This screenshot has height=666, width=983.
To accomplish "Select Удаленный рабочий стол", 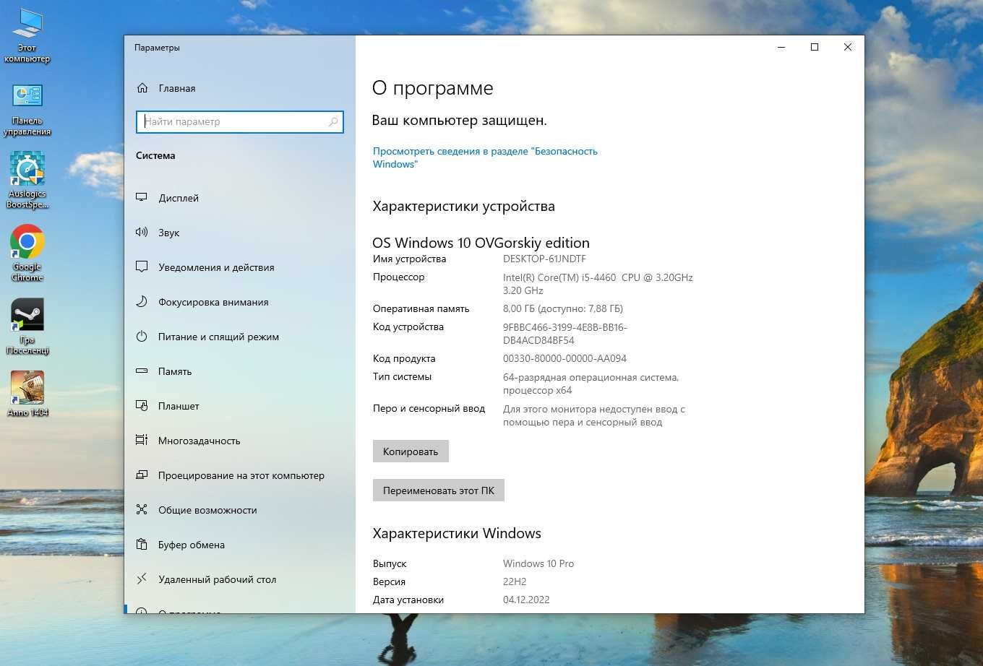I will click(x=217, y=579).
